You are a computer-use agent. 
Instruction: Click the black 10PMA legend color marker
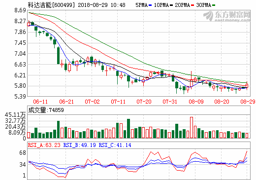tap(171, 5)
